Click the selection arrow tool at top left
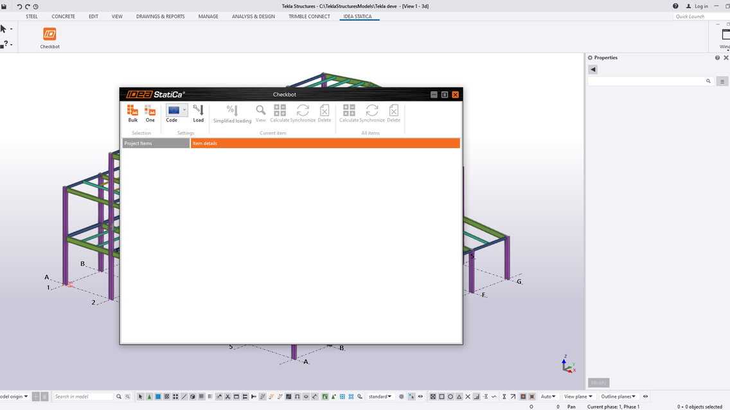Image resolution: width=730 pixels, height=410 pixels. 4,29
